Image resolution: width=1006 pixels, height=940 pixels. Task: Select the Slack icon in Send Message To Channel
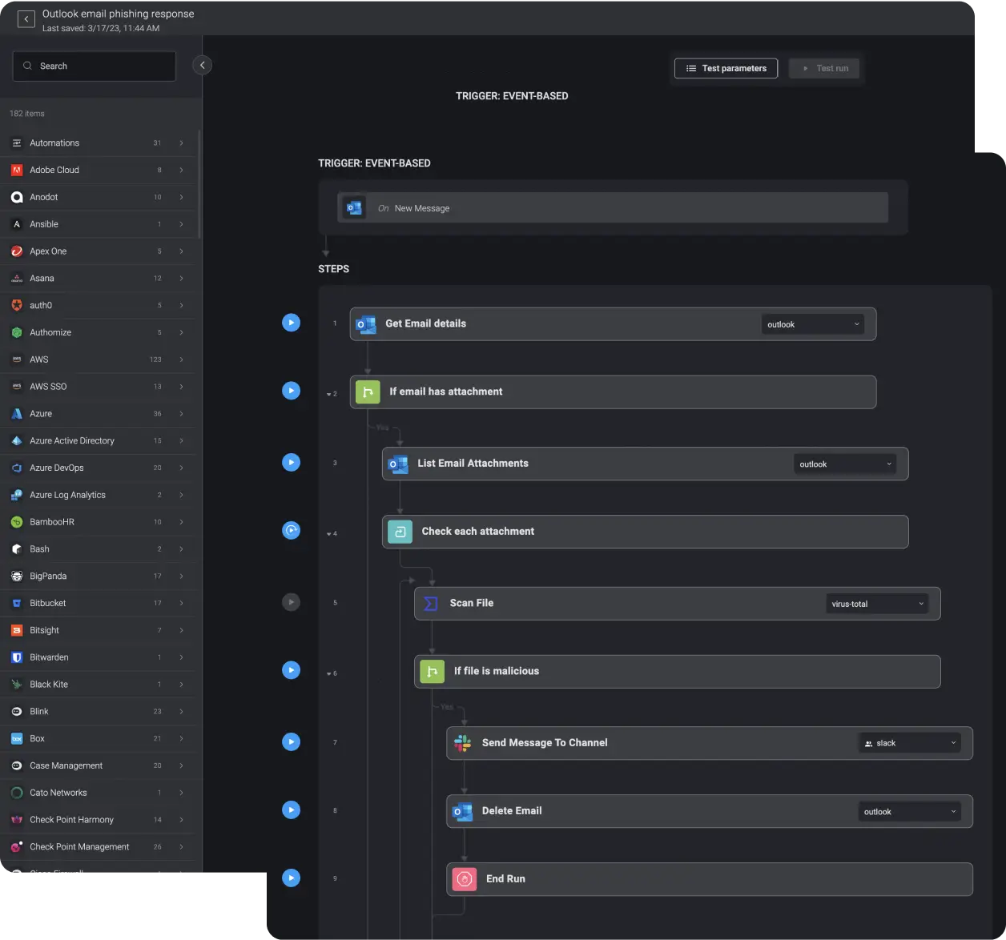[x=463, y=742]
